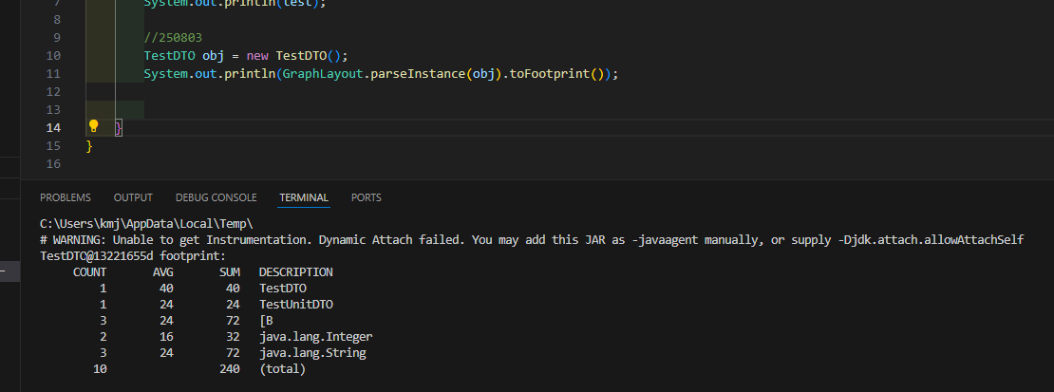Click line number 16 in the gutter
The width and height of the screenshot is (1054, 392).
[54, 164]
